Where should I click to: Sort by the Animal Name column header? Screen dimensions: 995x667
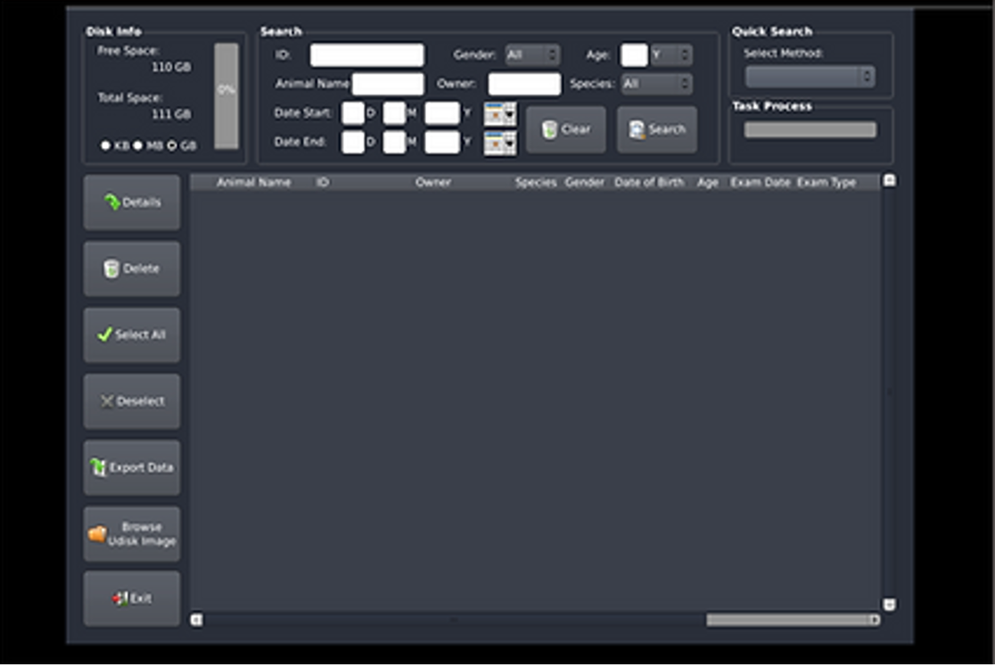click(253, 183)
